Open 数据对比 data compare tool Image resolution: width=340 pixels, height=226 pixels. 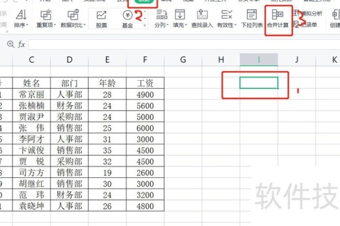coord(73,19)
